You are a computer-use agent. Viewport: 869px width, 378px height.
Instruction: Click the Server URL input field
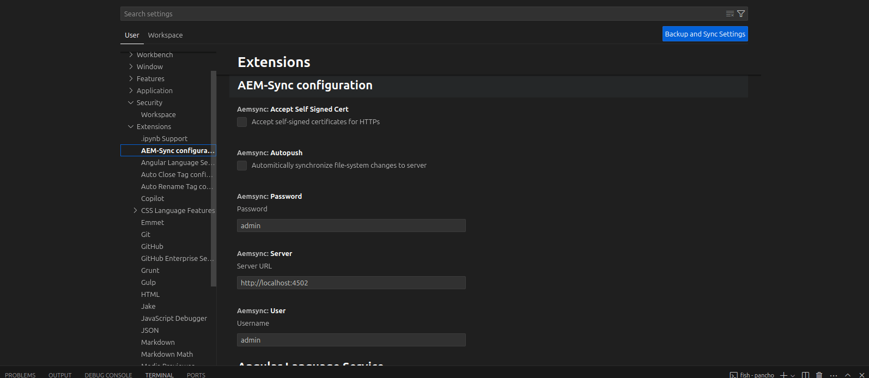351,283
